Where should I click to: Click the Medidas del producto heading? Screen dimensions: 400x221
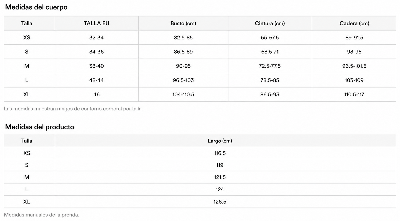click(40, 127)
